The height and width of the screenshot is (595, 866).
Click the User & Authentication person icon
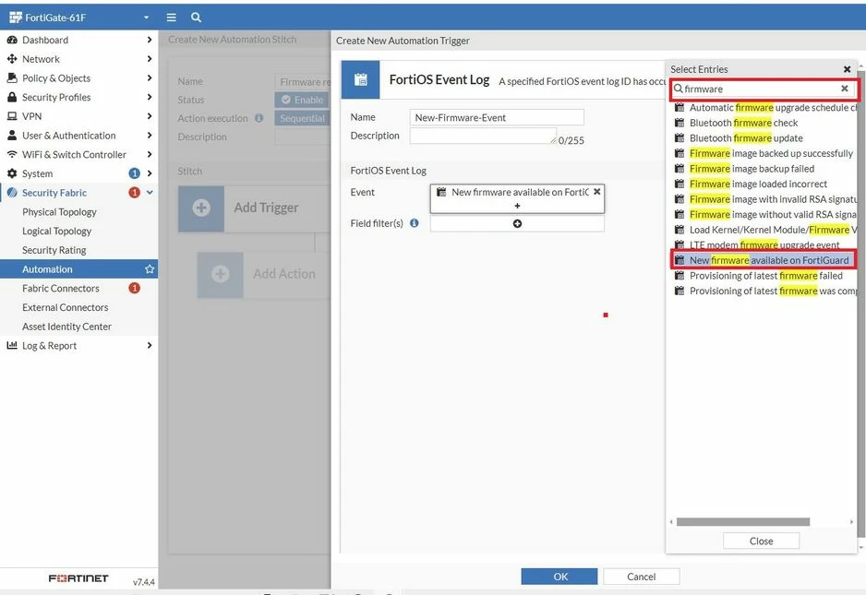pos(12,136)
